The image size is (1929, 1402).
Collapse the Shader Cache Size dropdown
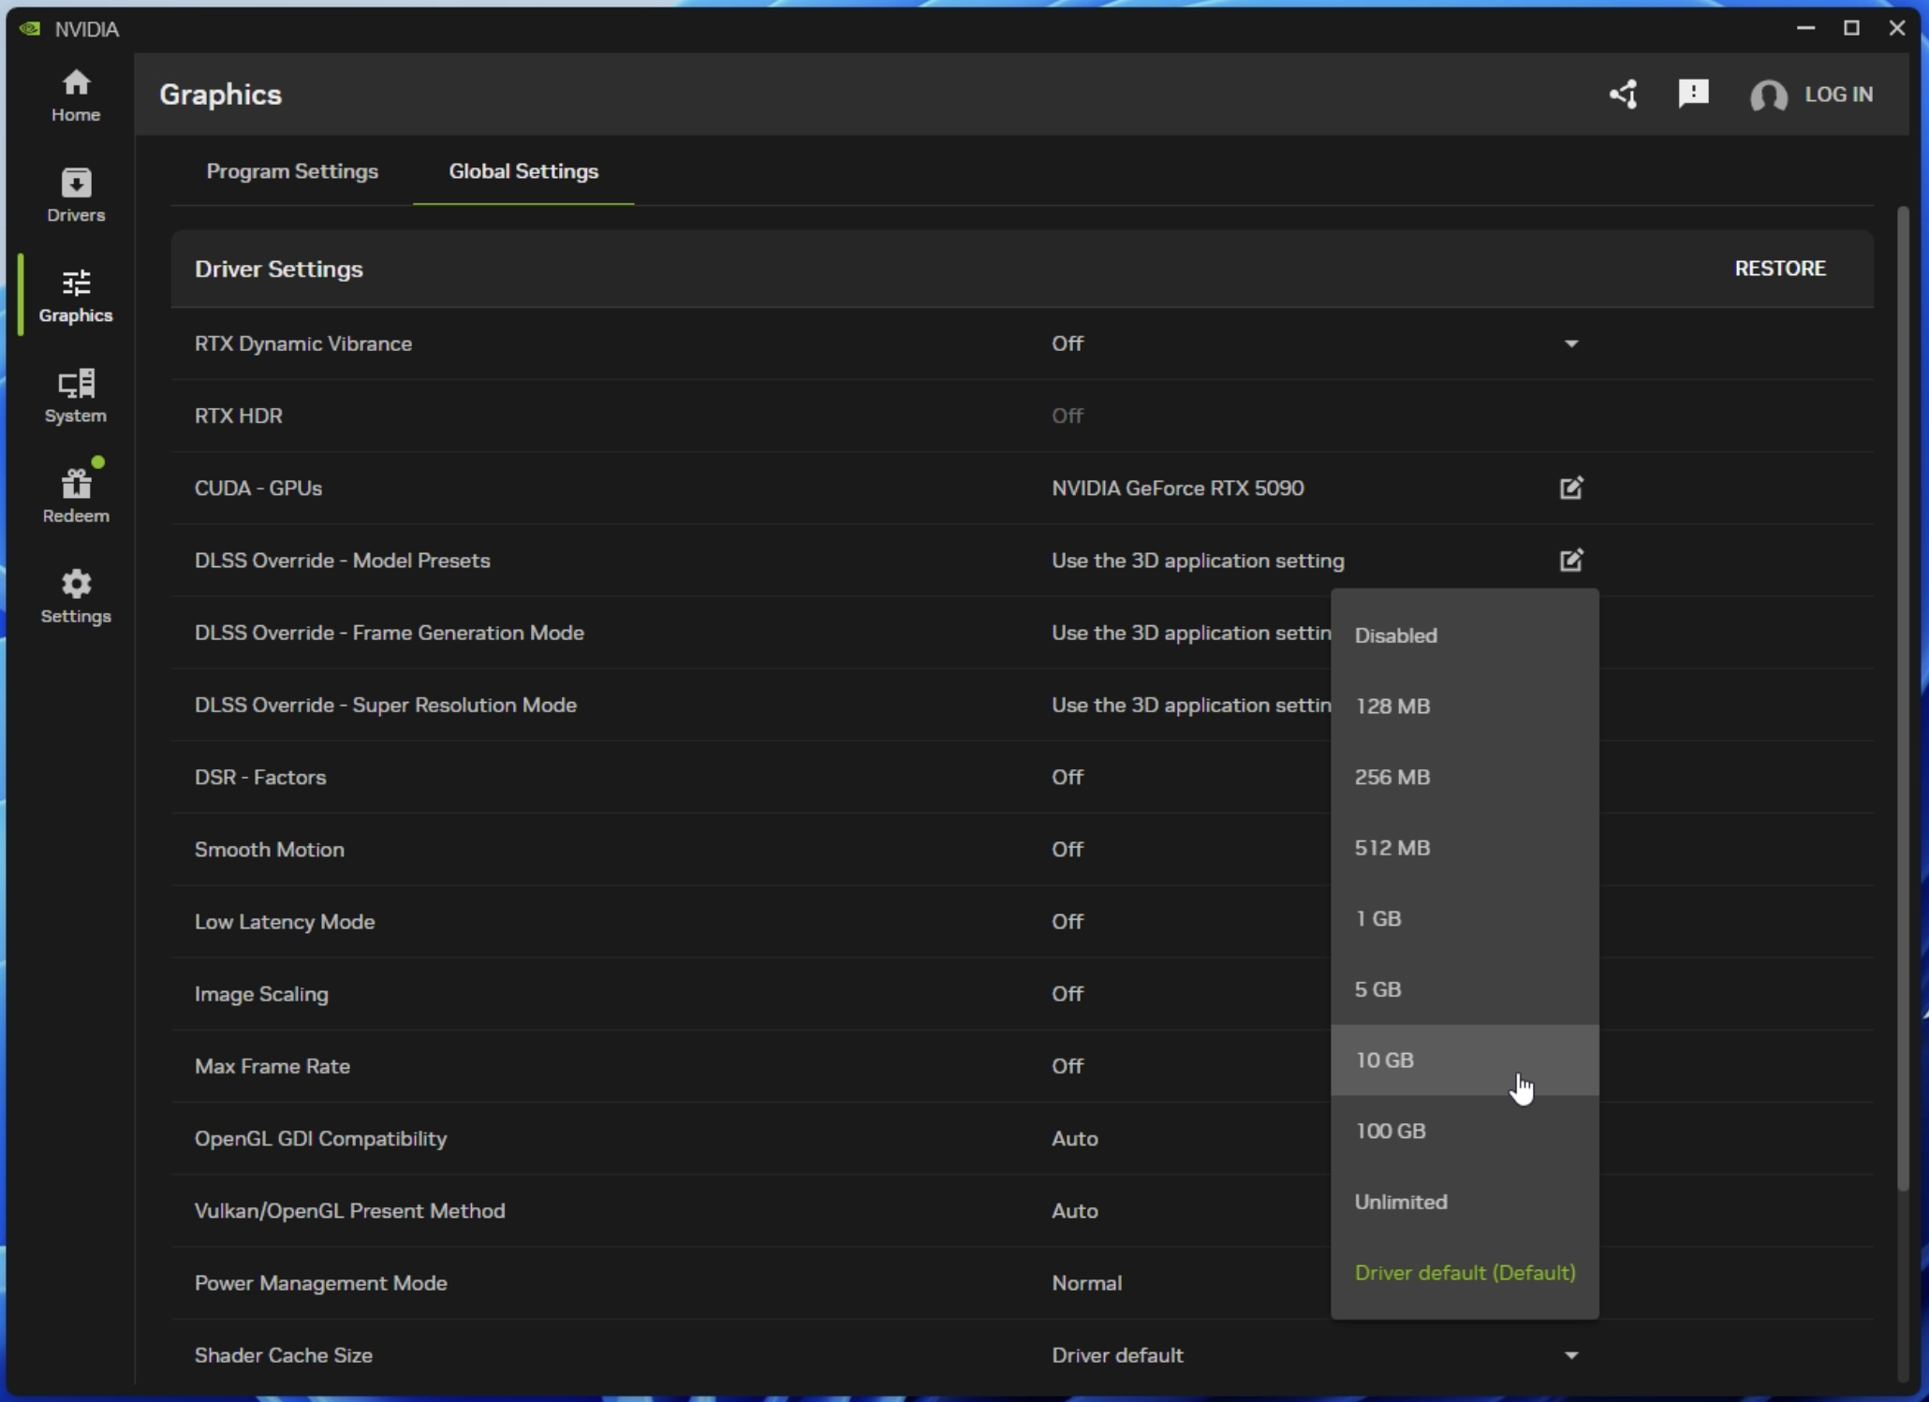point(1571,1354)
